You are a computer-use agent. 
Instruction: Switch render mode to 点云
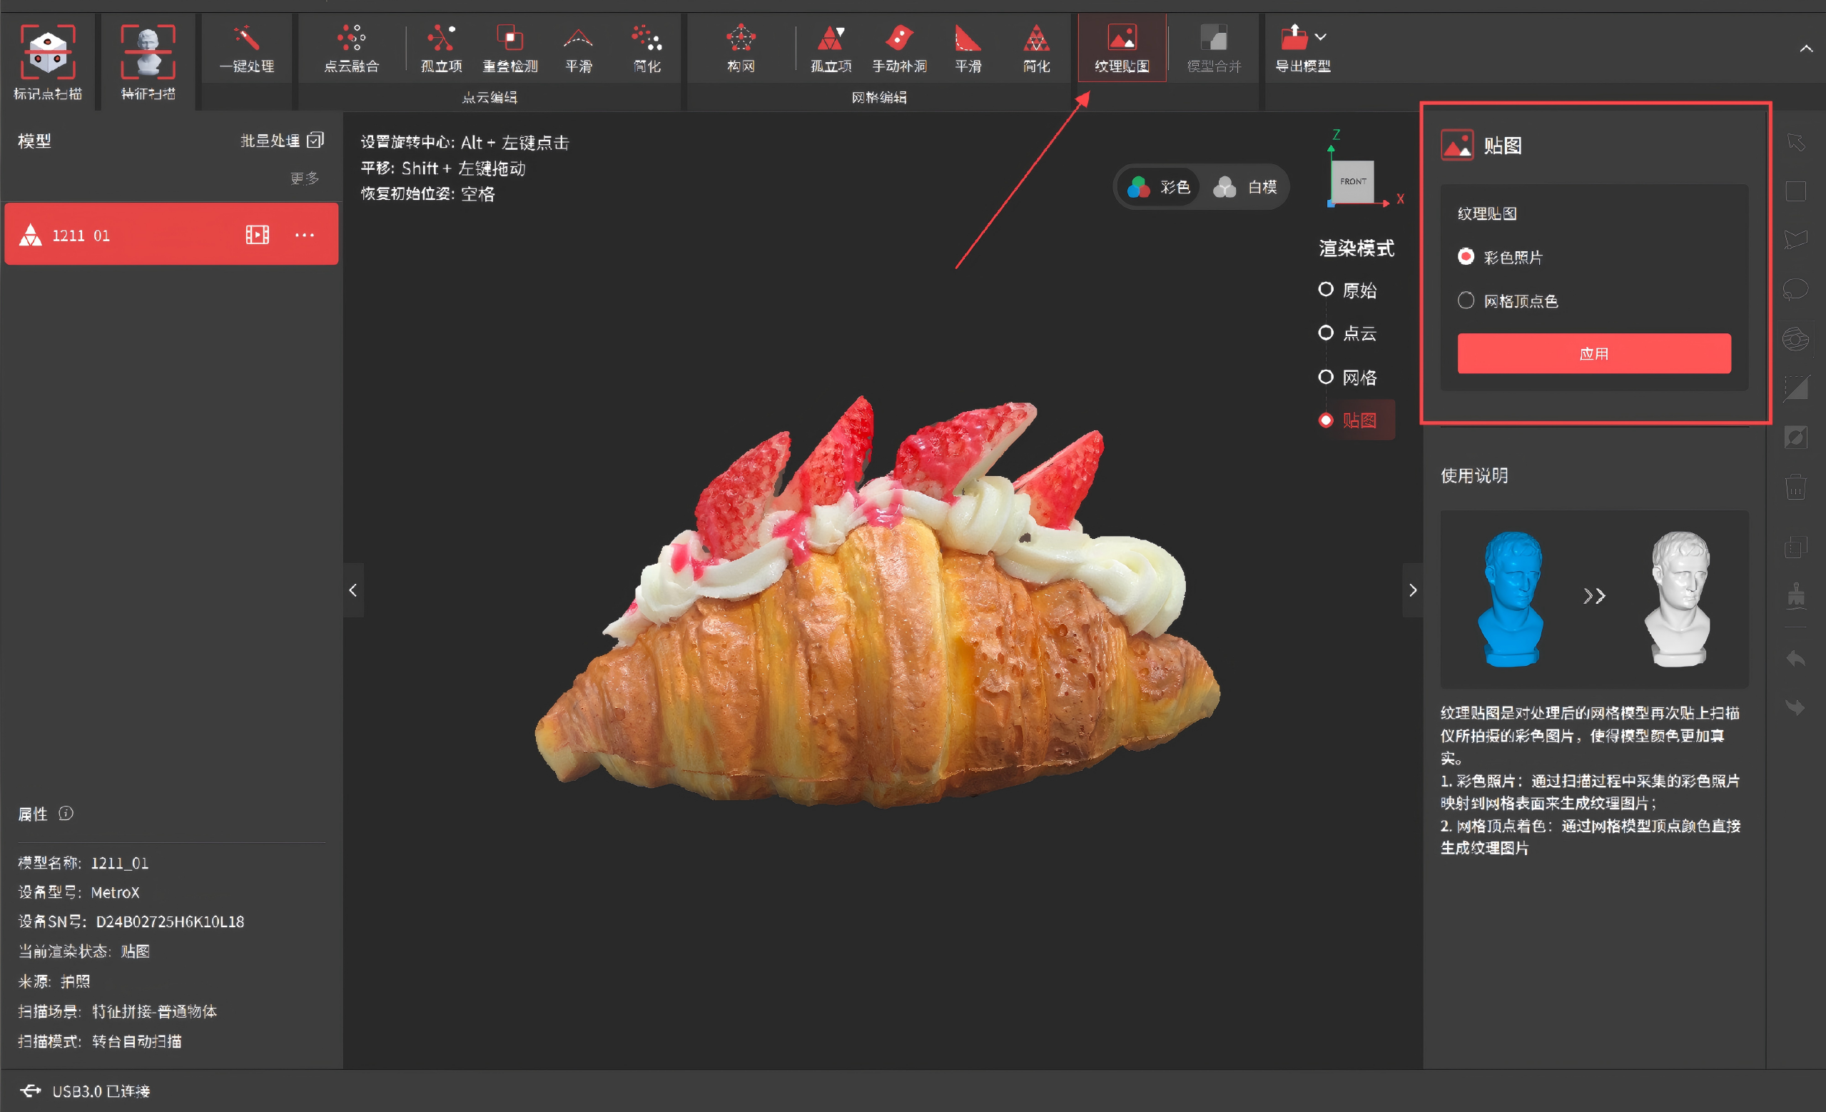tap(1326, 333)
